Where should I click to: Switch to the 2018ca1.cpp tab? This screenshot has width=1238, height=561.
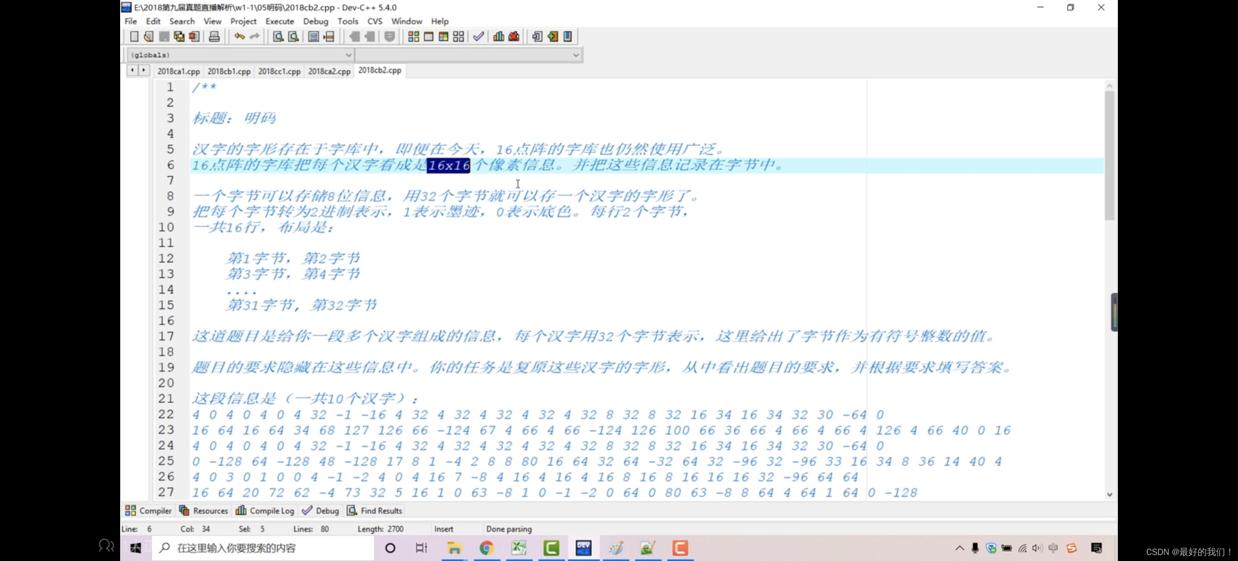178,71
